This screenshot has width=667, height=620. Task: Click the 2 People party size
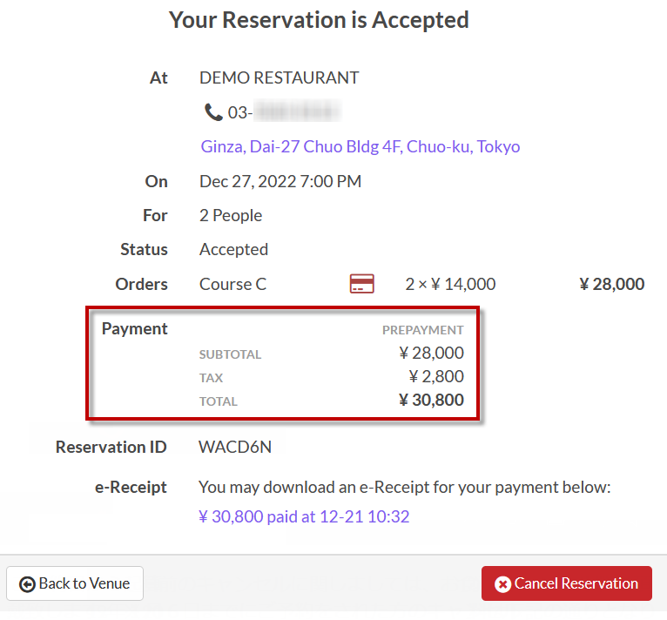(231, 215)
